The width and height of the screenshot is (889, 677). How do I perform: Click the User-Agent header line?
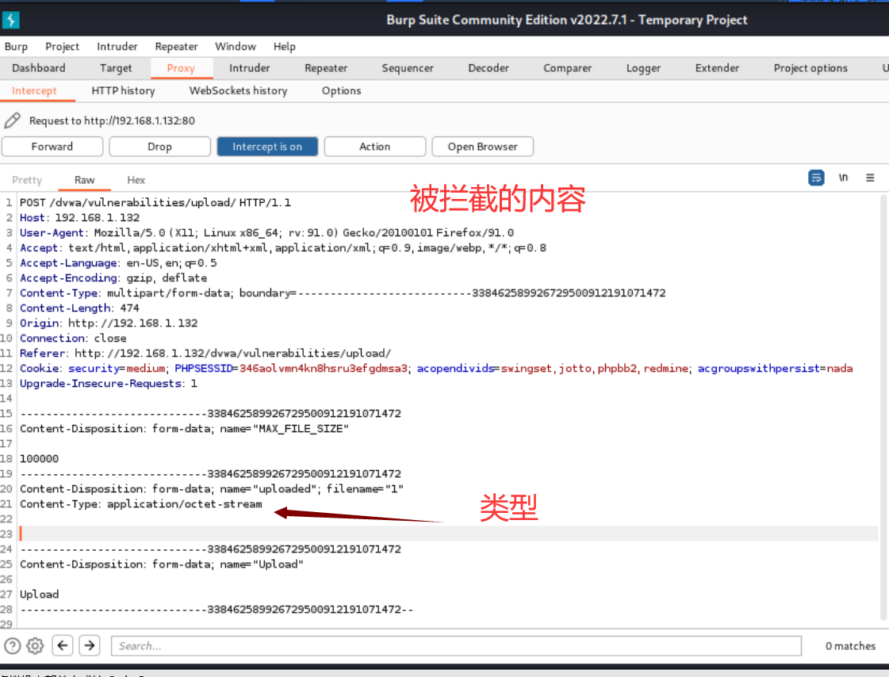(x=267, y=233)
